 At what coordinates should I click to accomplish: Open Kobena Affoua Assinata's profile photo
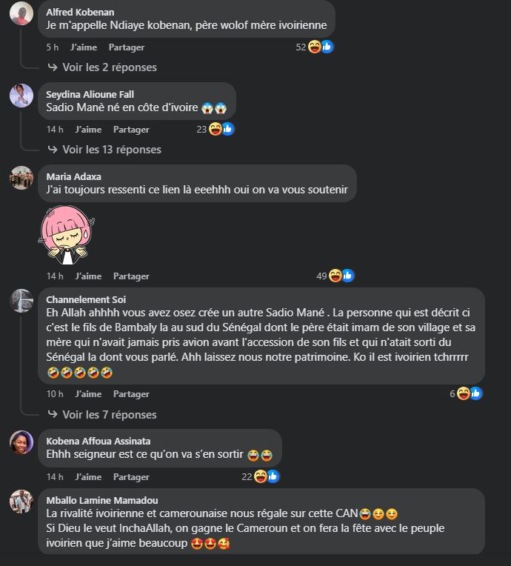click(21, 442)
